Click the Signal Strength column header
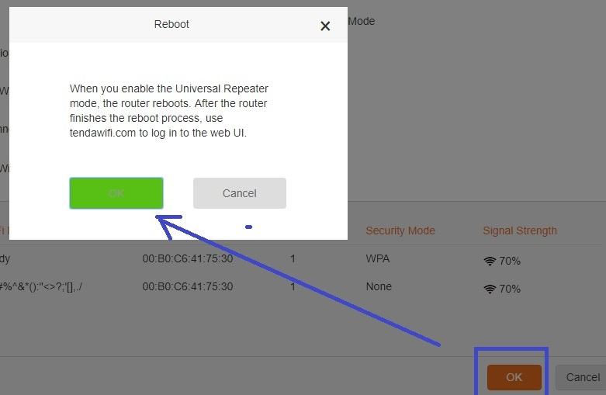The width and height of the screenshot is (606, 395). point(520,230)
